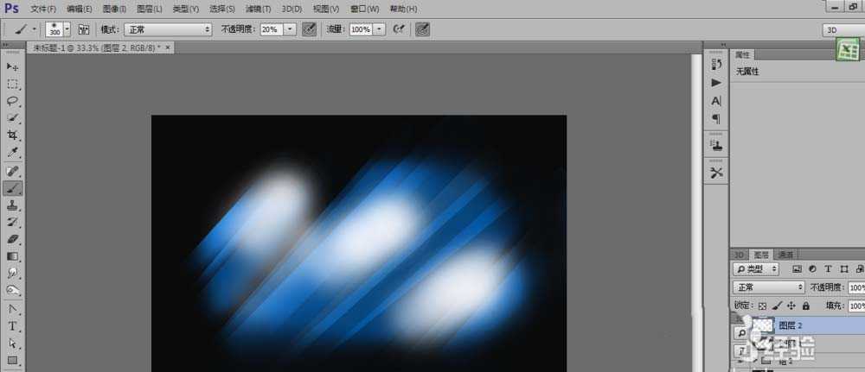
Task: Open the 滤镜(T) filter menu
Action: [x=258, y=9]
